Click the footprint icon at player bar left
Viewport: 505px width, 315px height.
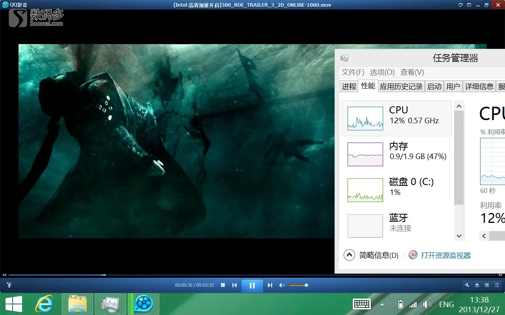coord(9,285)
